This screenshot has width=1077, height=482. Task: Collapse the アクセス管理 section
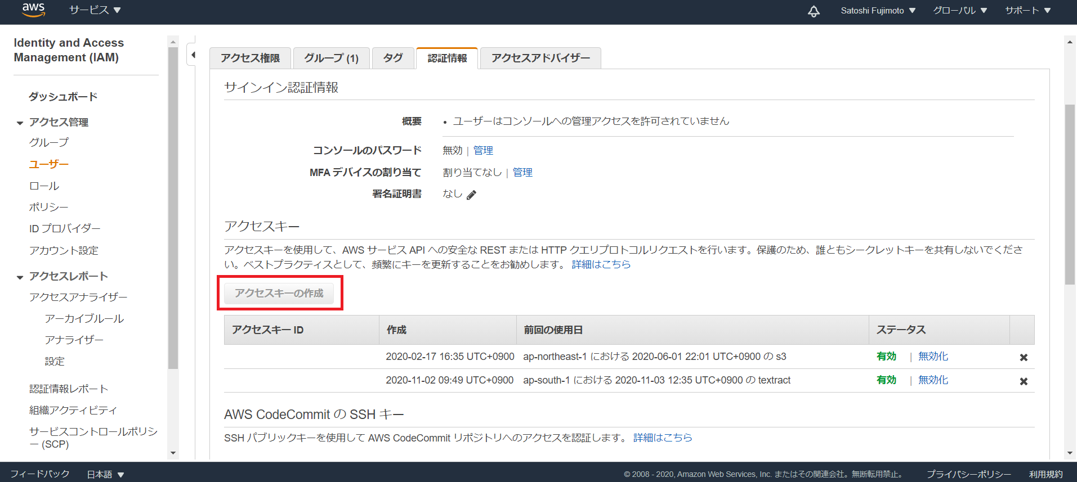(x=20, y=123)
